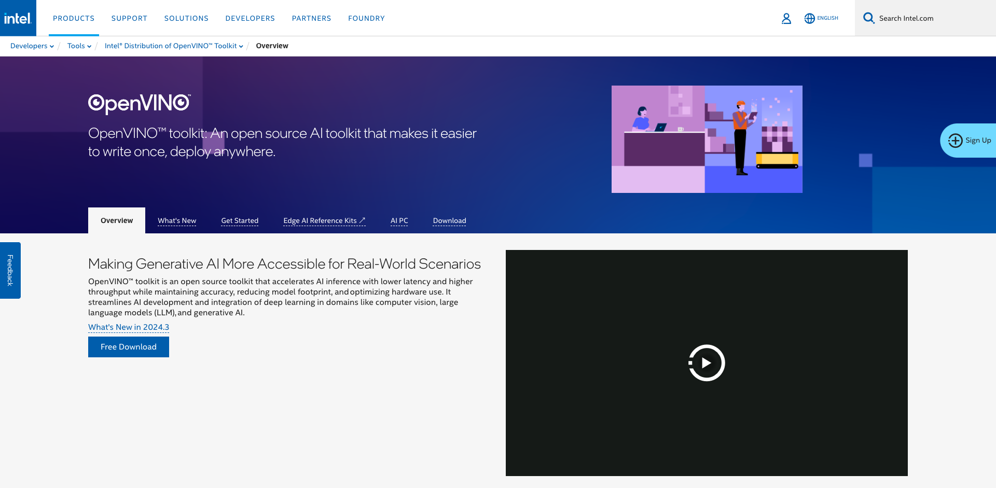Open the SOLUTIONS menu
Image resolution: width=996 pixels, height=488 pixels.
[186, 18]
